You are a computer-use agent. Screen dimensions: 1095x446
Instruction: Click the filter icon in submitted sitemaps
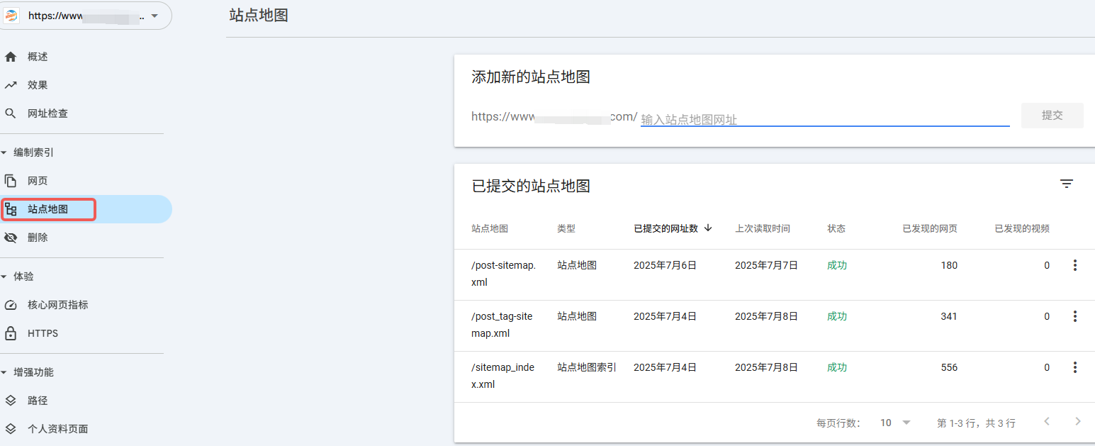pyautogui.click(x=1066, y=184)
